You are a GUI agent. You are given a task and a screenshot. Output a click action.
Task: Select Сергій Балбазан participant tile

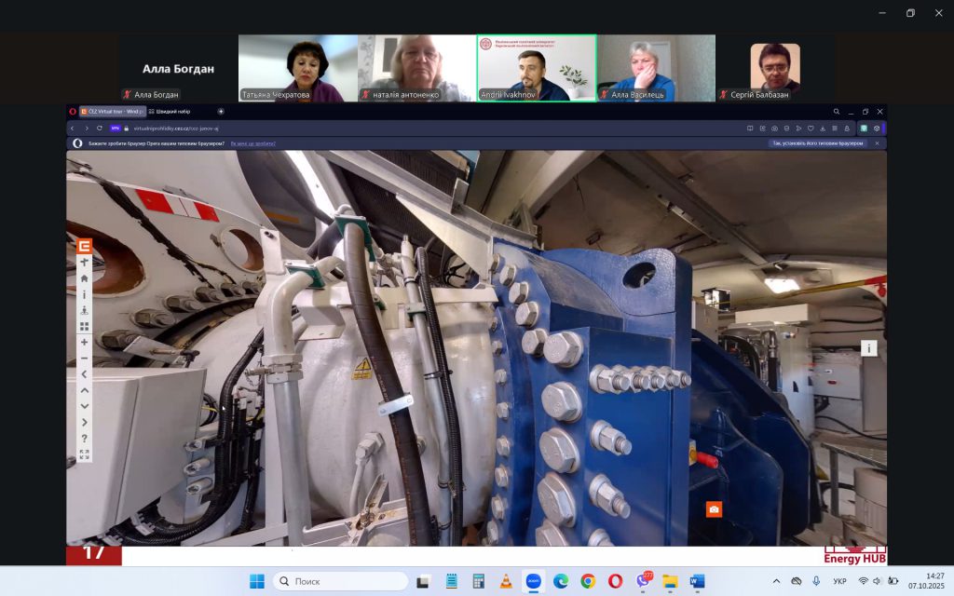click(775, 68)
